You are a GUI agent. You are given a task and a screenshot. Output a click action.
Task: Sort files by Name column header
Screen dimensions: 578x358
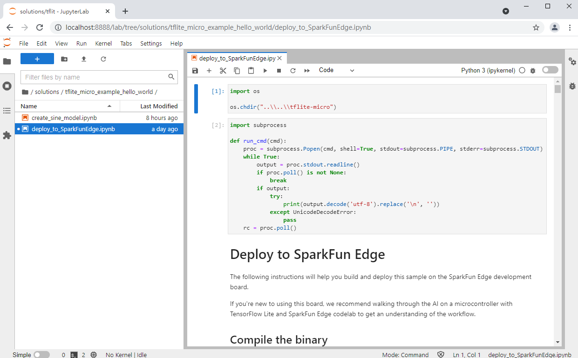pyautogui.click(x=68, y=106)
